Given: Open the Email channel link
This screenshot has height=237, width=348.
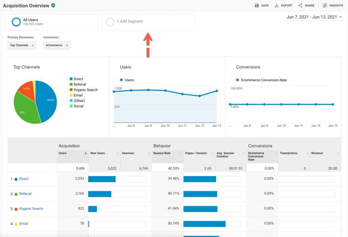Looking at the screenshot, I should click(23, 224).
